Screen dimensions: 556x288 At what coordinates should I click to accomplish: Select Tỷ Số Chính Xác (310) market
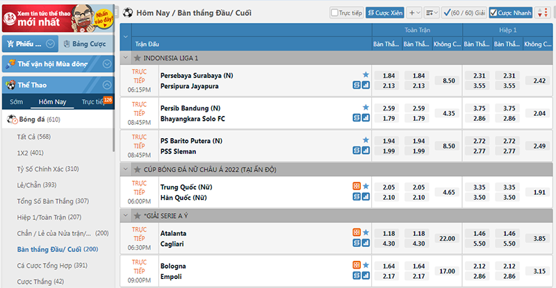47,169
